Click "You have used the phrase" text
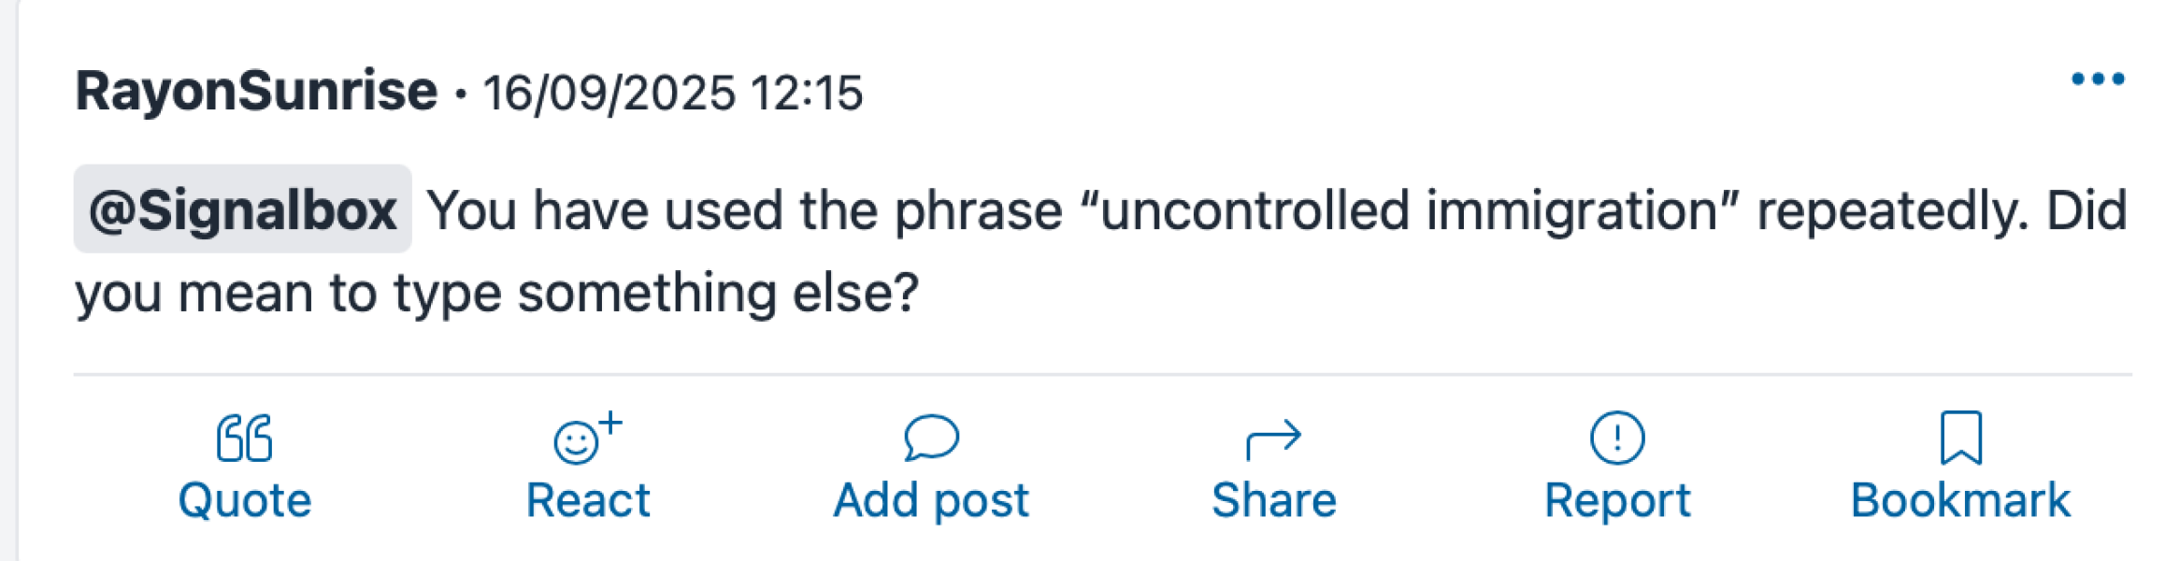The height and width of the screenshot is (561, 2165). [x=744, y=209]
